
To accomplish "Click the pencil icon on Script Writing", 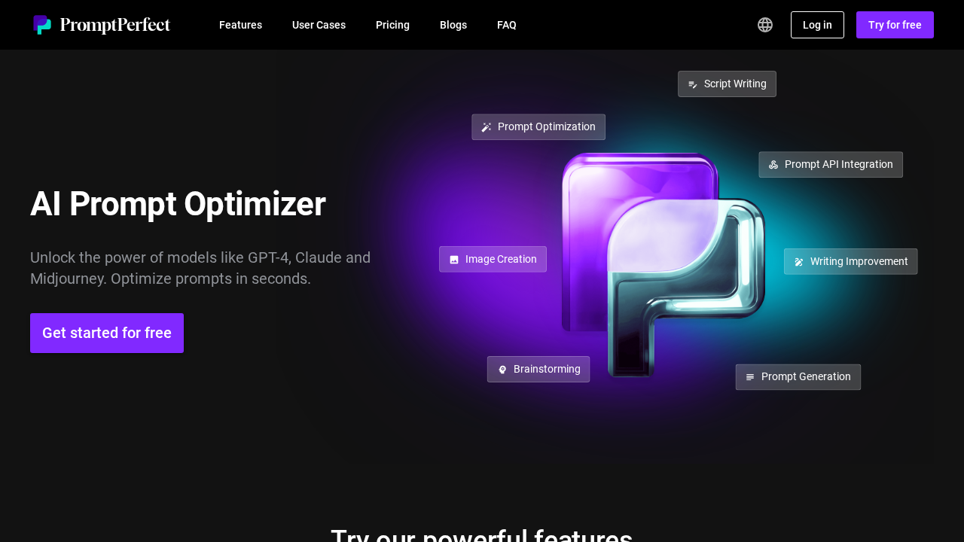I will 693,84.
